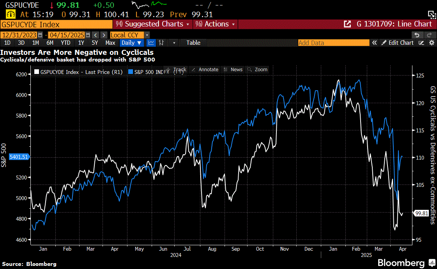Open the Actions dropdown menu
The width and height of the screenshot is (437, 269).
pyautogui.click(x=215, y=24)
